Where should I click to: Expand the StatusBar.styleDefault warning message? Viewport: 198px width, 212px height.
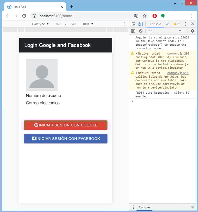[137, 53]
